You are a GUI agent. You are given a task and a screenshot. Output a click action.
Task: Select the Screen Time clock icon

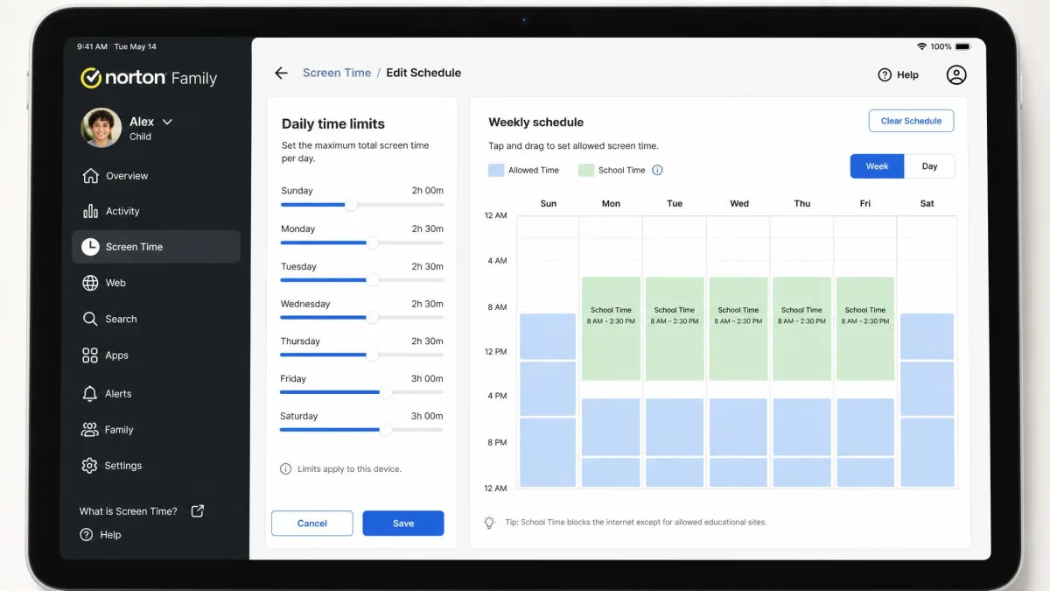click(90, 247)
